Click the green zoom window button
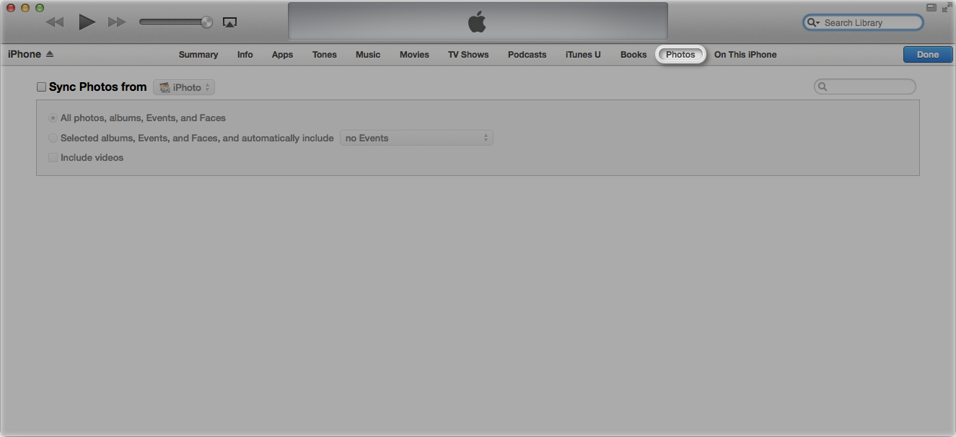The image size is (956, 437). [40, 8]
